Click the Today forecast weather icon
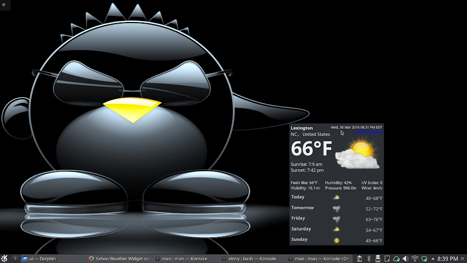Viewport: 467px width, 263px height. pyautogui.click(x=336, y=197)
